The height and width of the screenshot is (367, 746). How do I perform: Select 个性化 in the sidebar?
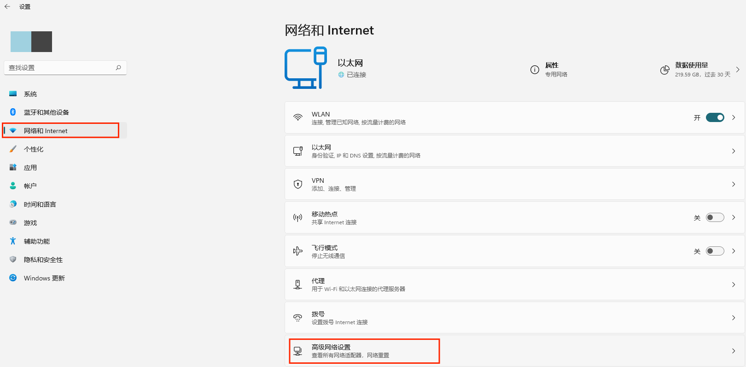point(65,149)
